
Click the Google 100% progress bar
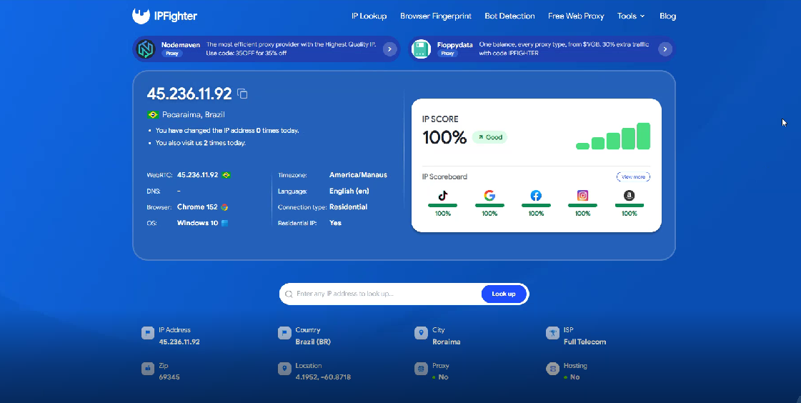tap(489, 205)
